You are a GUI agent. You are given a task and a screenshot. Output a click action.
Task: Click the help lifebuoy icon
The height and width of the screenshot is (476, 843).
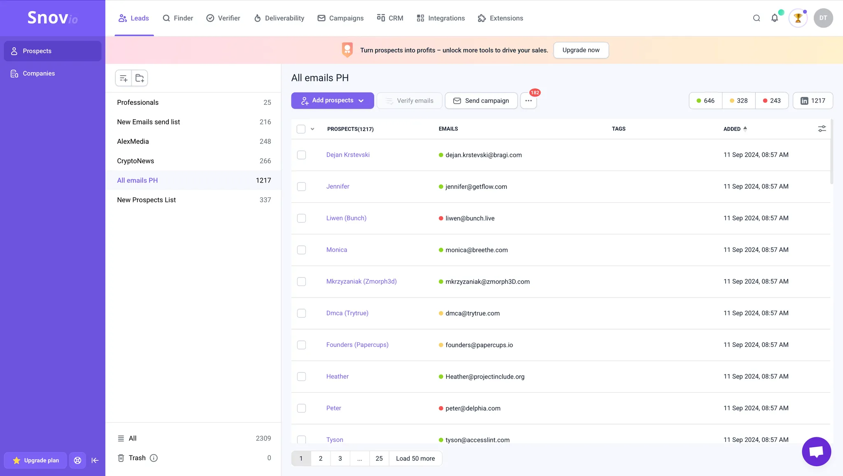[77, 460]
